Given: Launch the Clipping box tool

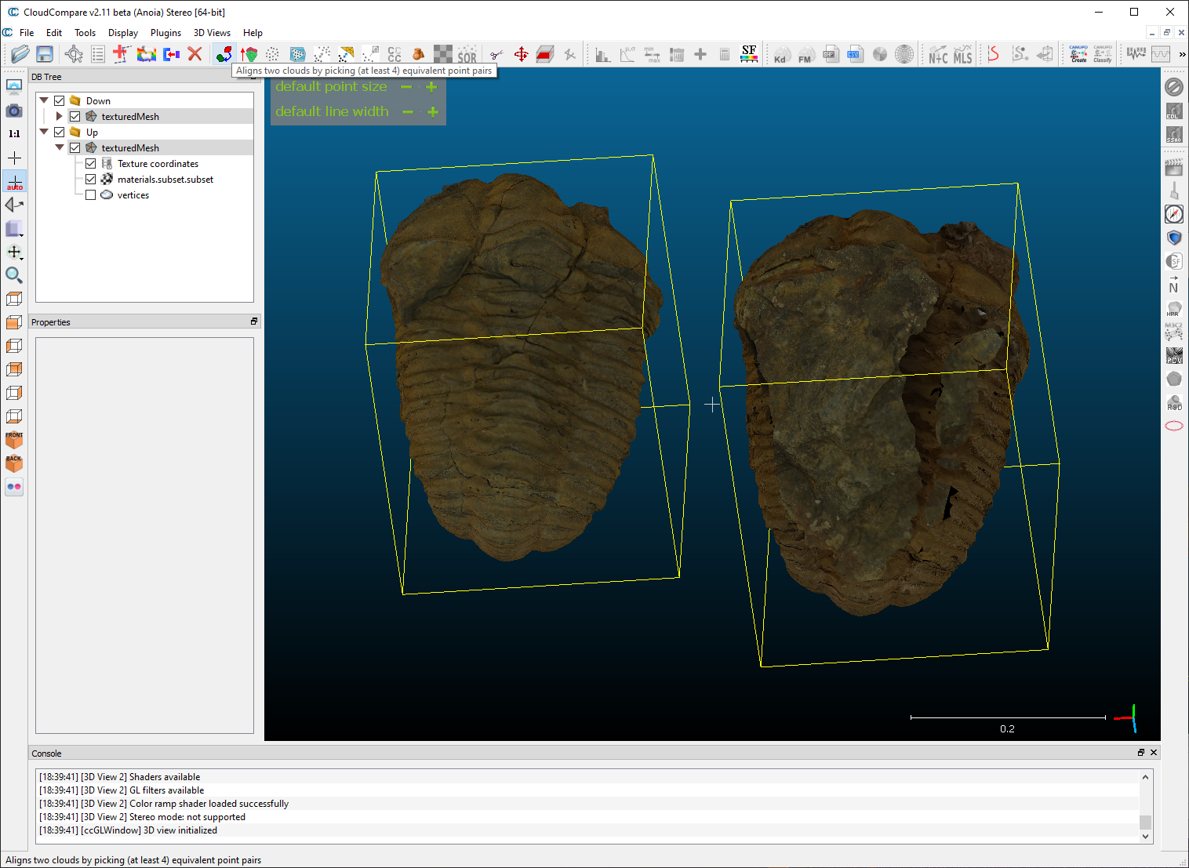Looking at the screenshot, I should [x=544, y=53].
